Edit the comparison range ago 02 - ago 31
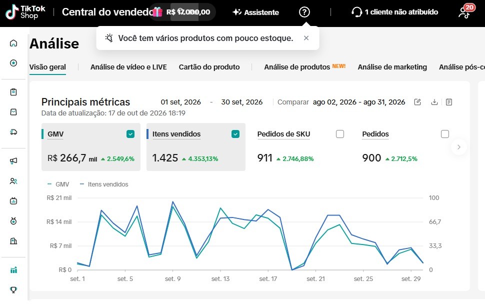The image size is (485, 306). click(x=359, y=102)
